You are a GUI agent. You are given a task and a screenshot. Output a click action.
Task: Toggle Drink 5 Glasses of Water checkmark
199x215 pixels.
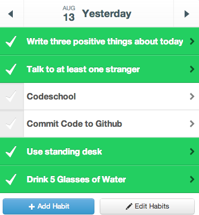click(x=11, y=179)
